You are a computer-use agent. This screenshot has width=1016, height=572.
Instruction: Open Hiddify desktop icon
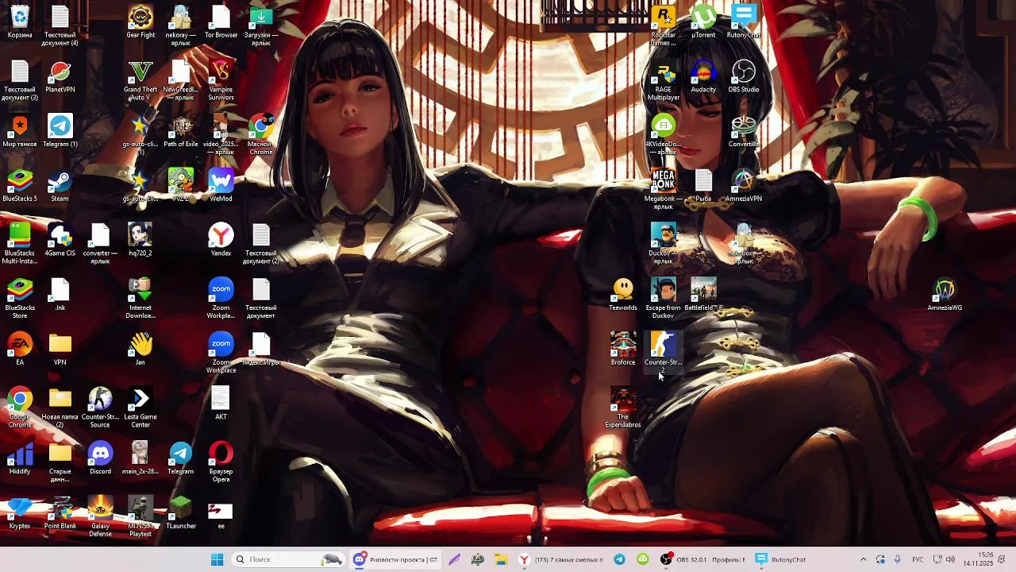pyautogui.click(x=20, y=458)
